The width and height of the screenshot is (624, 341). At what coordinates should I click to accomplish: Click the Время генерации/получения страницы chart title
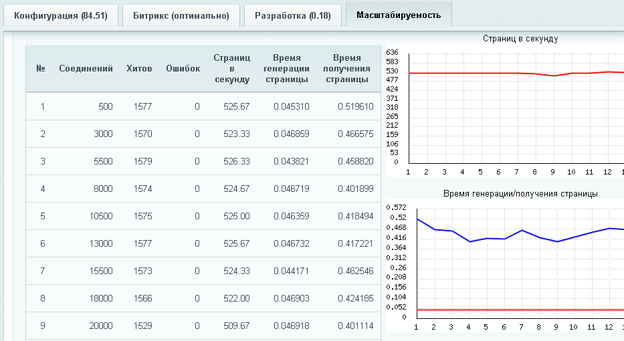(520, 193)
